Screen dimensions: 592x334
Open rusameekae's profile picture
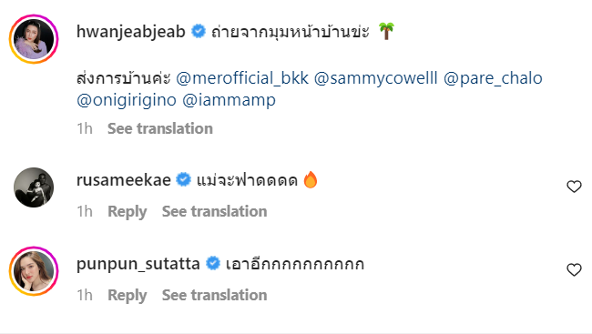coord(34,187)
